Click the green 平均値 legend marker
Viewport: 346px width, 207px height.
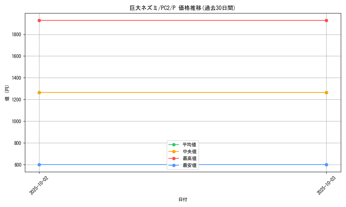pos(174,145)
